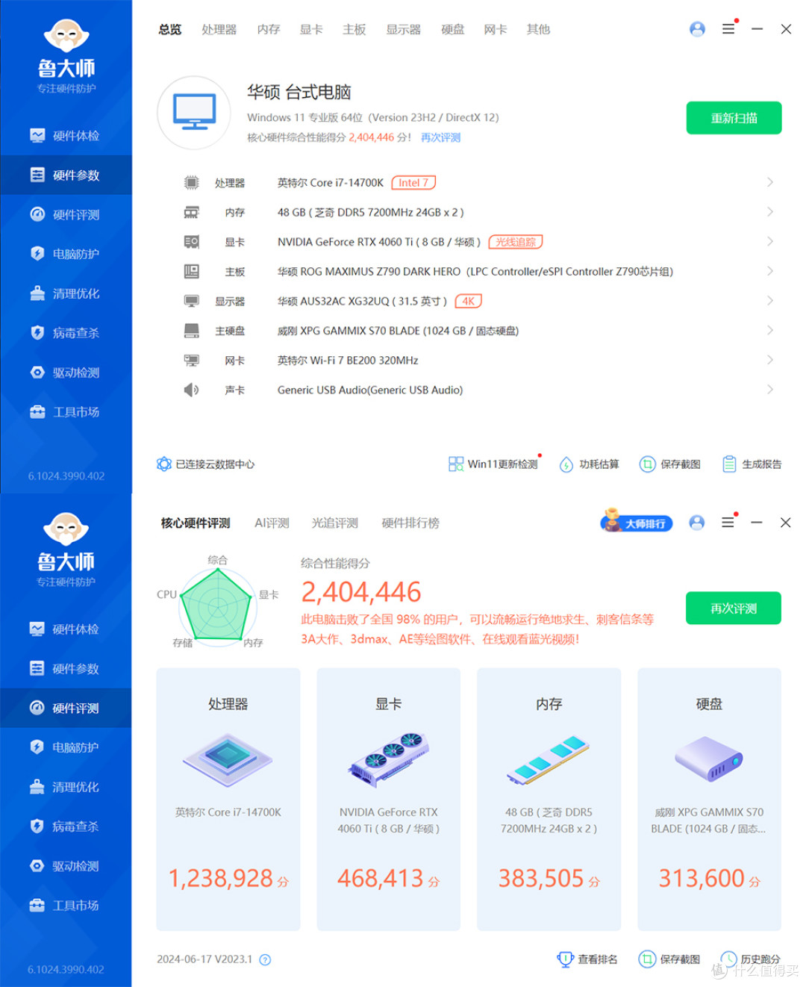Switch to the 其他 tab
This screenshot has height=987, width=806.
(x=538, y=30)
